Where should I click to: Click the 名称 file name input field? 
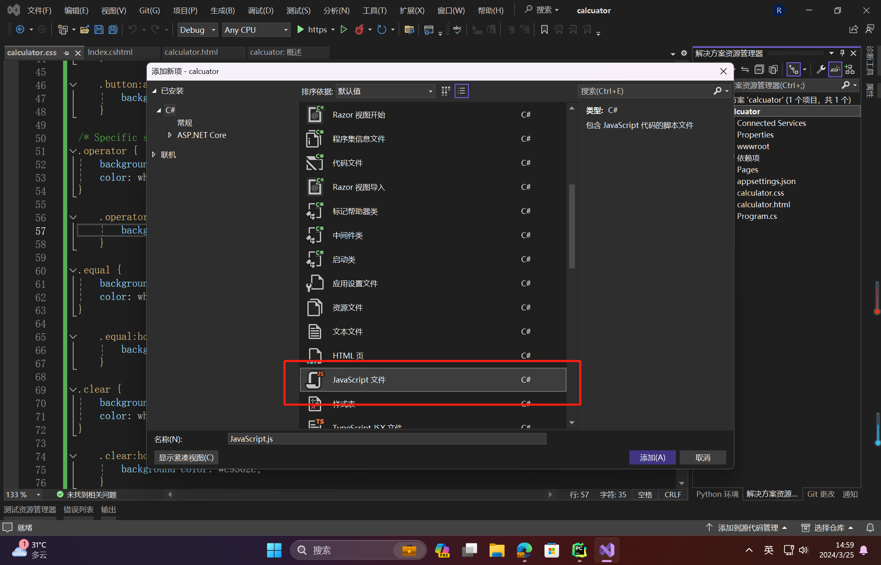click(387, 439)
